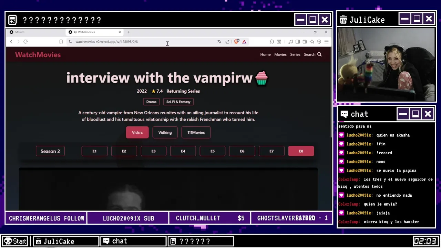Click the CHRISMERANGELUS FOLLOW banner
Screen dimensions: 441x248
(46, 218)
